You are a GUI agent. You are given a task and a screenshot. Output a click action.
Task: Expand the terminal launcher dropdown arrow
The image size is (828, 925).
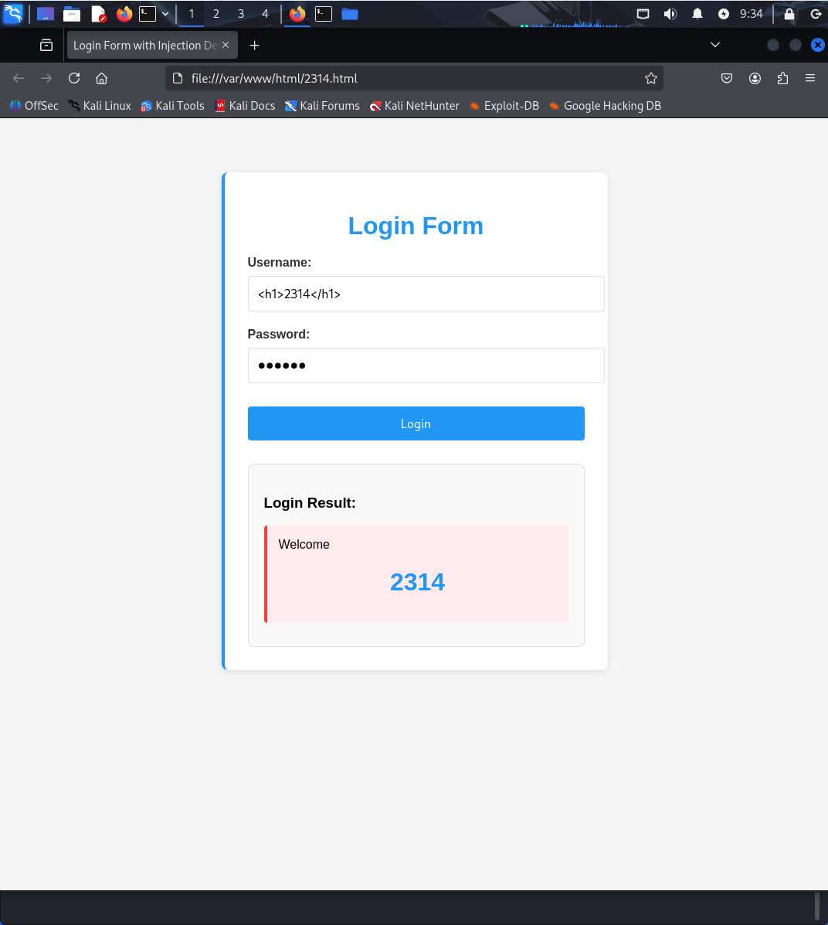click(165, 14)
